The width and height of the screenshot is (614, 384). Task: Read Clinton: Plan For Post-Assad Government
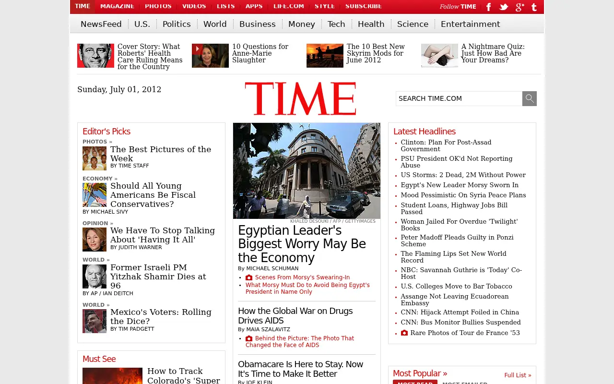pos(446,145)
